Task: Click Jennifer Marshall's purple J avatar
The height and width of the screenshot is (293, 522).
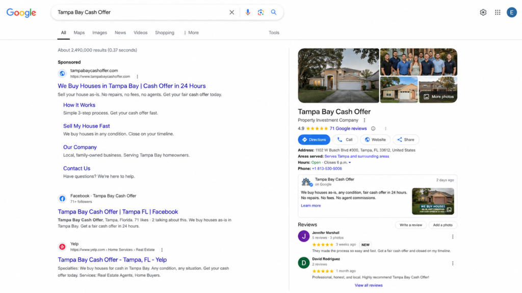Action: click(x=304, y=236)
